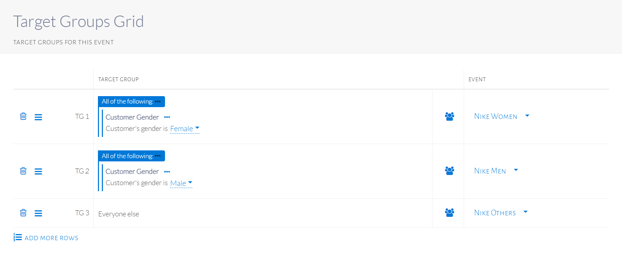This screenshot has width=622, height=260.
Task: Select the Nike Others event dropdown
Action: click(500, 213)
